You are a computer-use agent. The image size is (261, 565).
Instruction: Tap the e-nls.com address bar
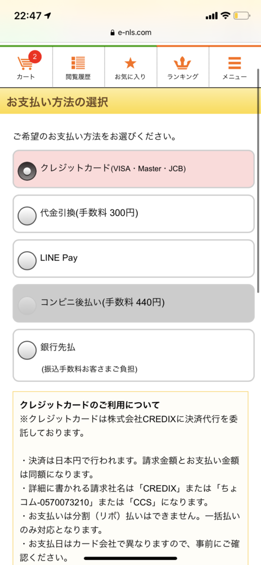click(x=130, y=33)
